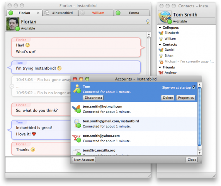Collapse the Friends group
Viewport: 221px width, 186px height.
click(160, 67)
